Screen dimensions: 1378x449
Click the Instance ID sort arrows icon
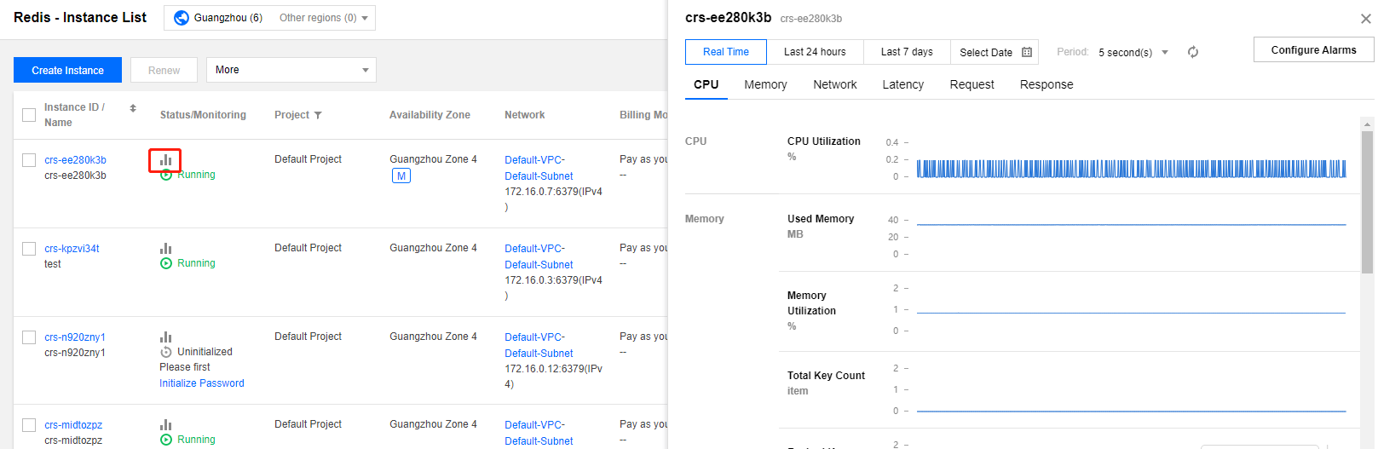pyautogui.click(x=133, y=108)
